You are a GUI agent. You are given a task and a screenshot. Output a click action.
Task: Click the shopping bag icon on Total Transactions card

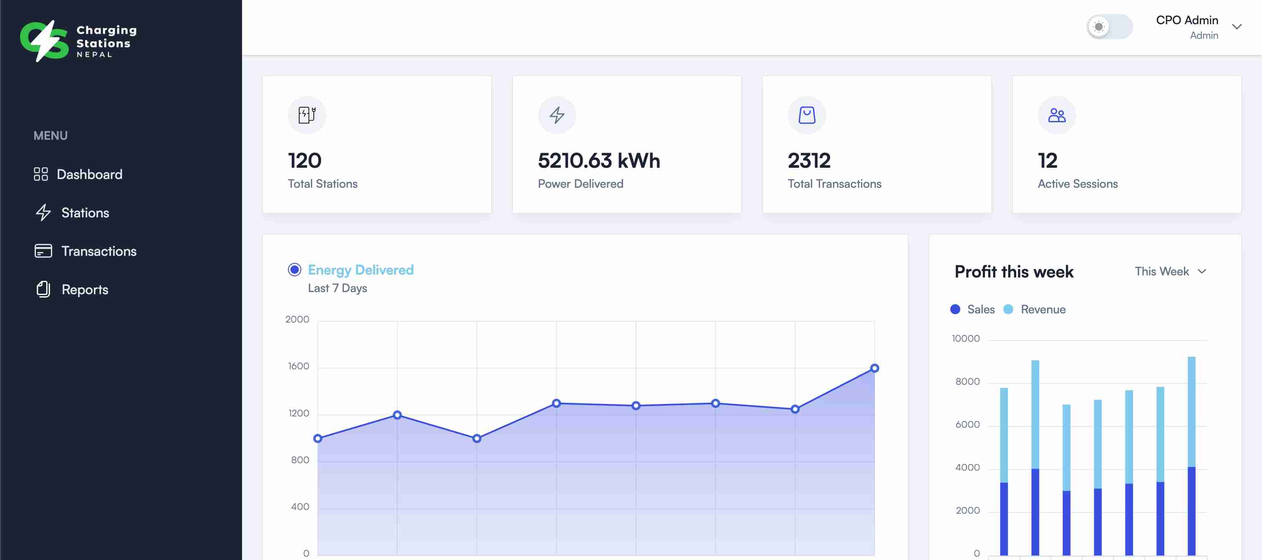[806, 115]
